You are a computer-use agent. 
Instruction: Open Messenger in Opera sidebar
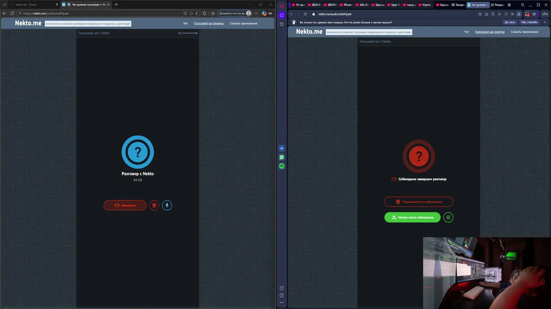pyautogui.click(x=282, y=148)
